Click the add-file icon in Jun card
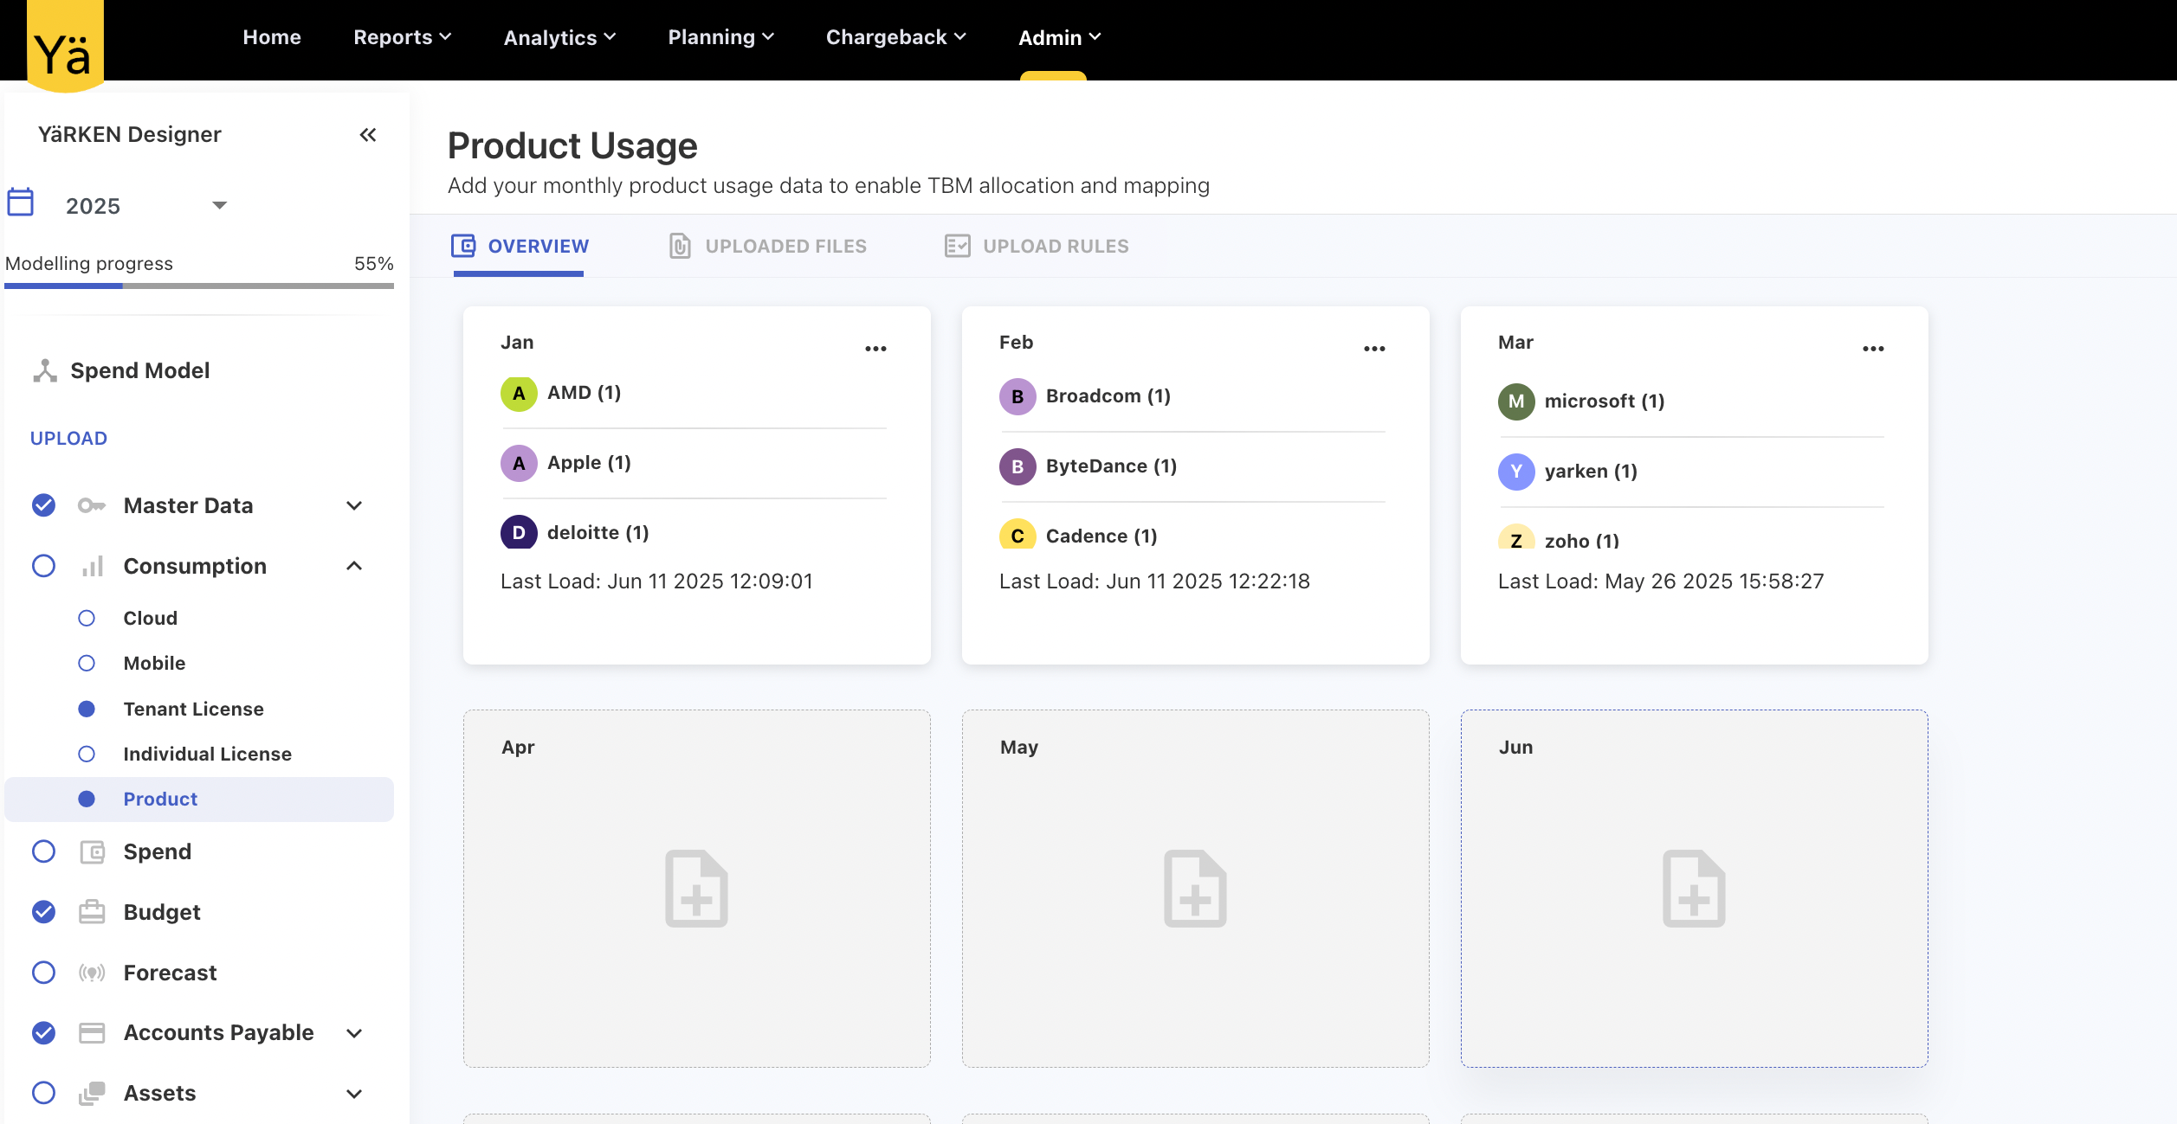This screenshot has width=2177, height=1124. (x=1694, y=889)
